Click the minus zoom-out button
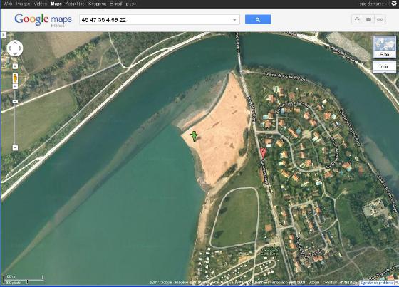The height and width of the screenshot is (287, 399). coord(15,147)
